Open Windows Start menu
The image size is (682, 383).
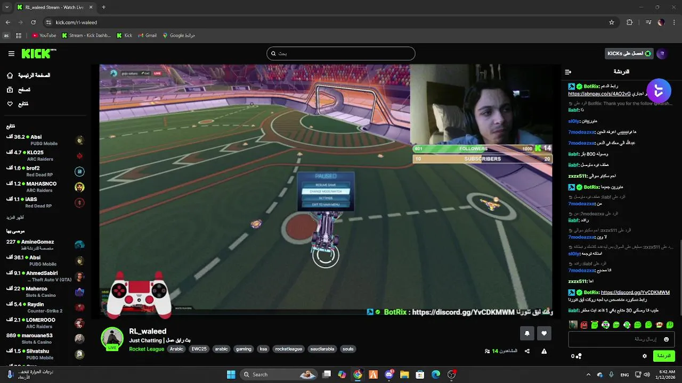[x=231, y=374]
